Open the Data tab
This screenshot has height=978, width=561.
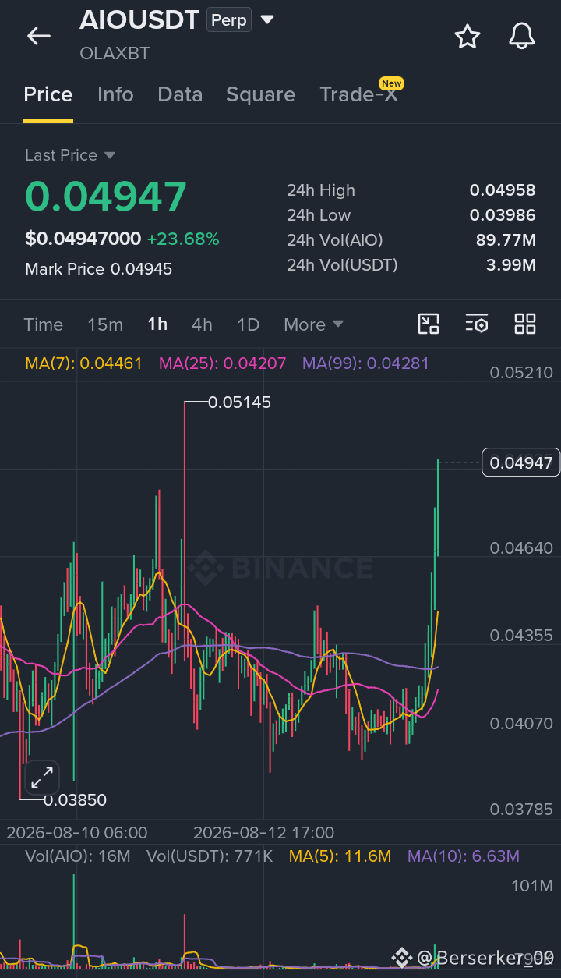point(180,94)
